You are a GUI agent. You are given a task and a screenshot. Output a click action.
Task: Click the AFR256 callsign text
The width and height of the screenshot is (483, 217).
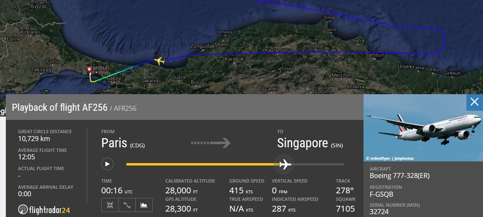[x=125, y=108]
